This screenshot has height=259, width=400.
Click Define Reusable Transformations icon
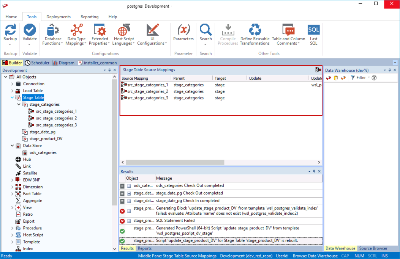[255, 30]
